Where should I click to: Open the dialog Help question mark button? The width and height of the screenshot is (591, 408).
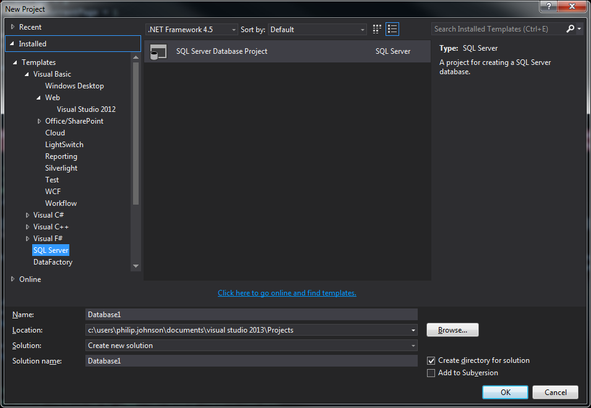pos(547,6)
